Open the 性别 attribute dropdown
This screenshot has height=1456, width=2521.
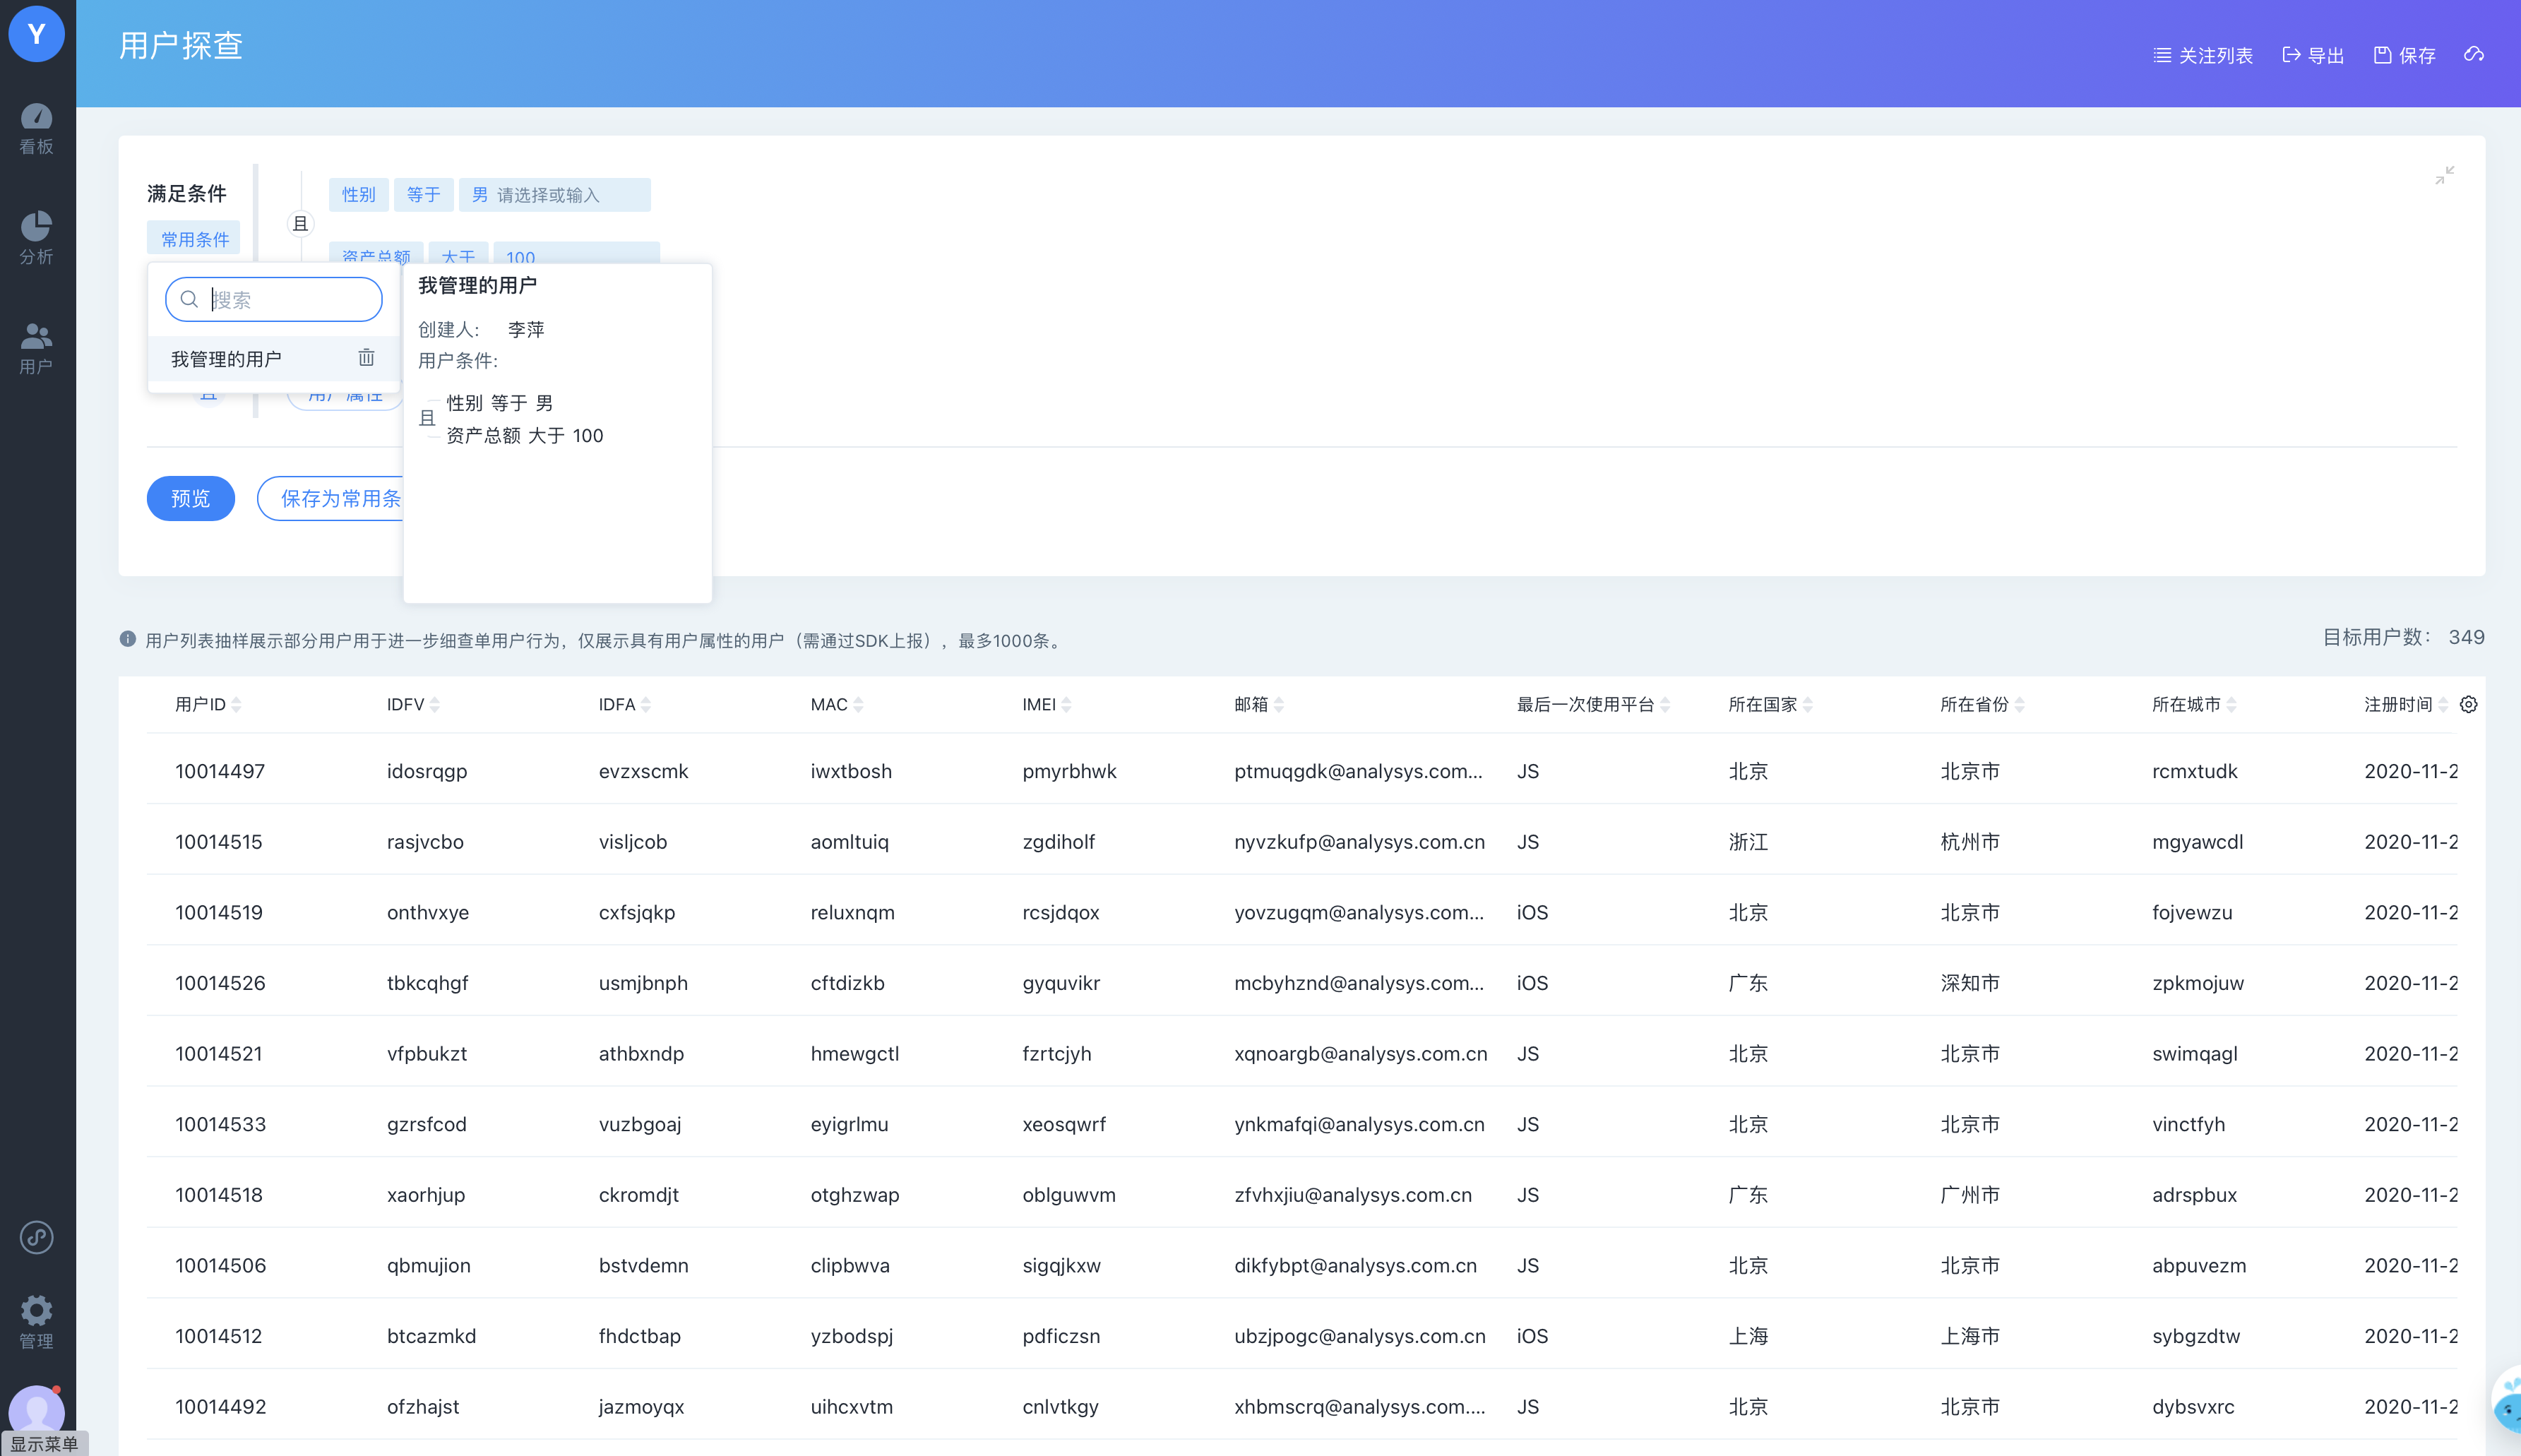tap(359, 194)
